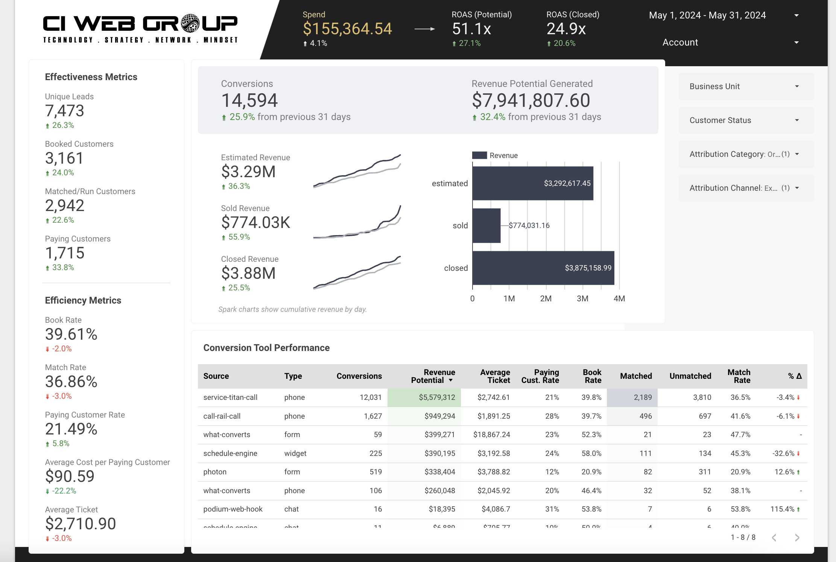Sort by the Conversions column header
This screenshot has width=836, height=562.
point(359,376)
